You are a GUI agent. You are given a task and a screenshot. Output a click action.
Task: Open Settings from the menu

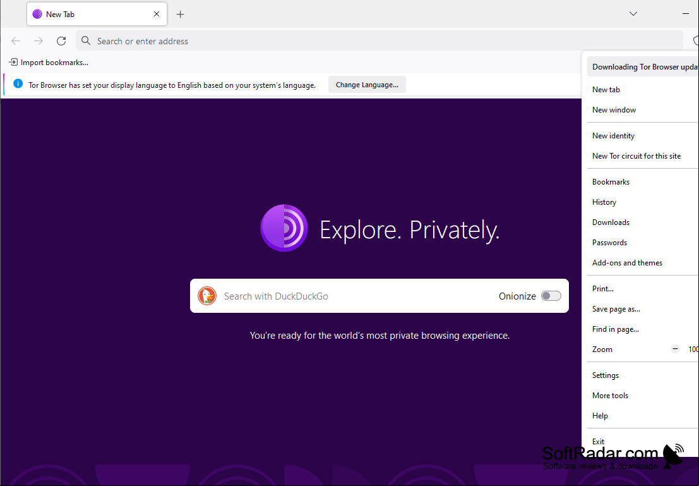click(643, 375)
